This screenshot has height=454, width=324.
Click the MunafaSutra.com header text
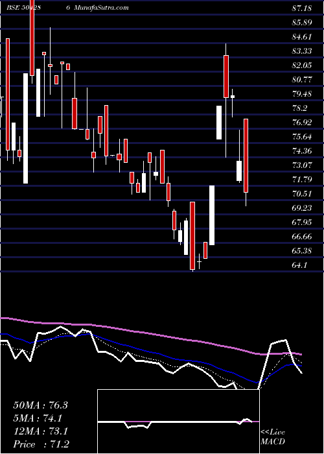pyautogui.click(x=101, y=8)
